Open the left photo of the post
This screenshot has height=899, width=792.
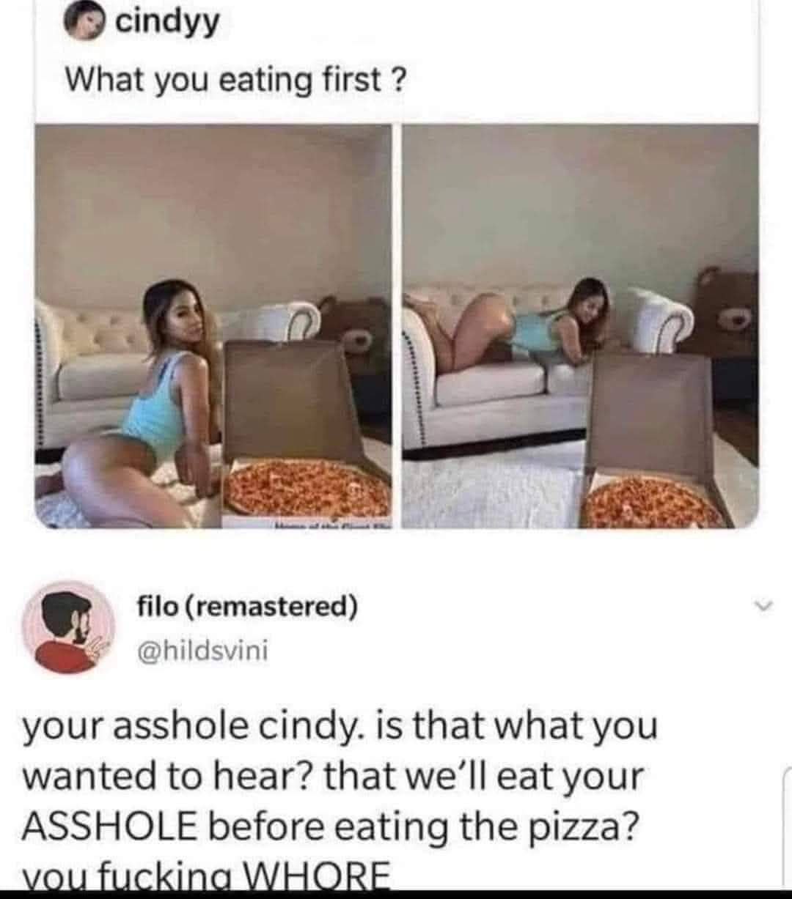(213, 326)
